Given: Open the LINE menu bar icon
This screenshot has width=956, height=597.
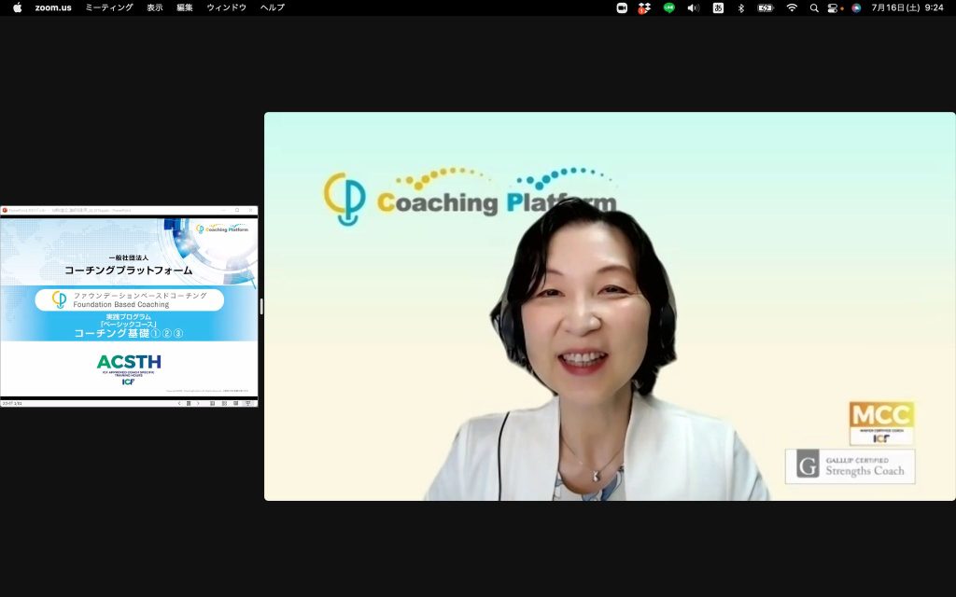Looking at the screenshot, I should coord(668,7).
